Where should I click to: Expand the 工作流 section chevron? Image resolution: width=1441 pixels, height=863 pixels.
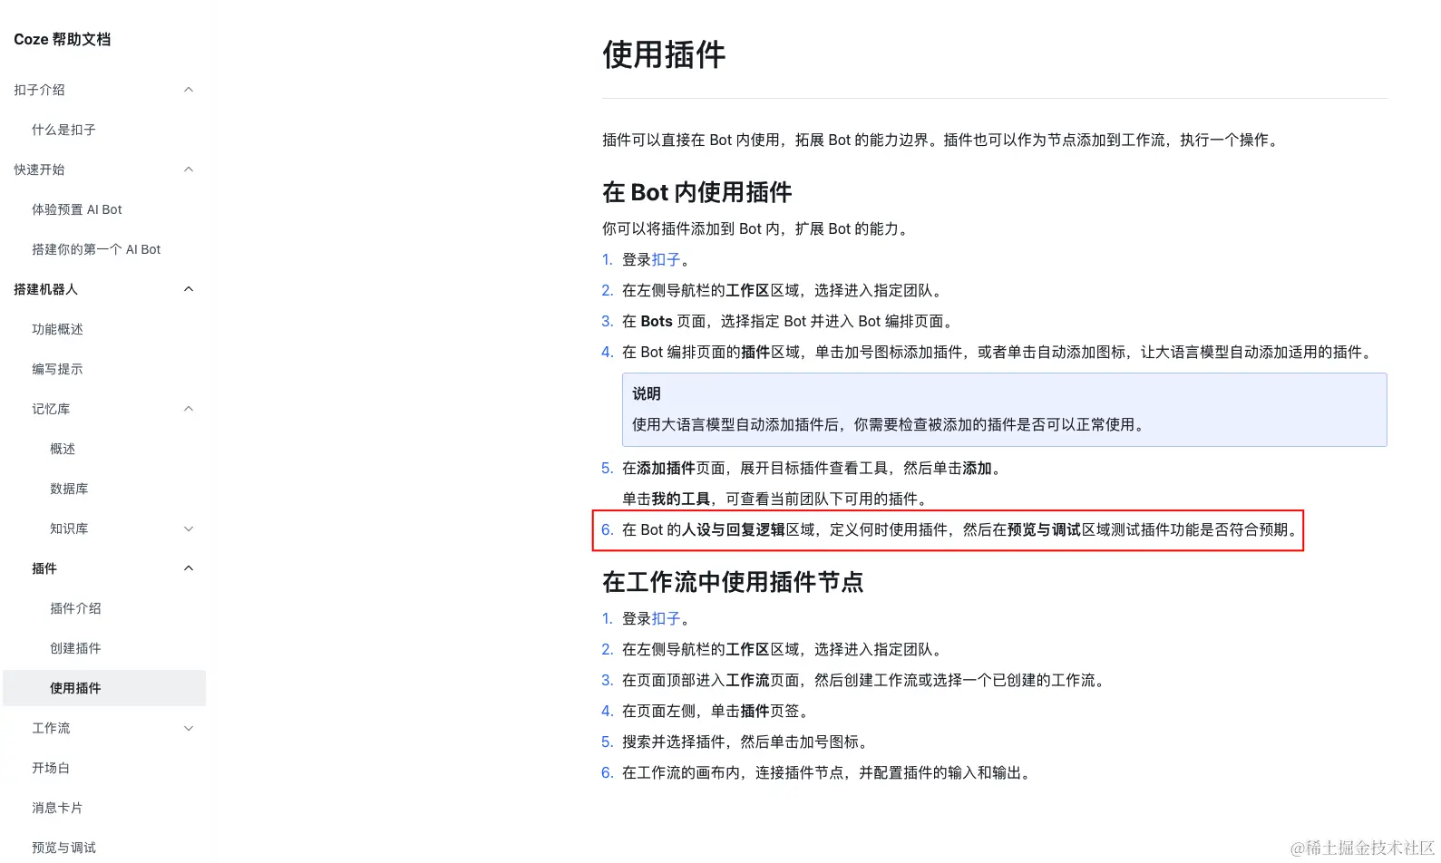pos(189,728)
